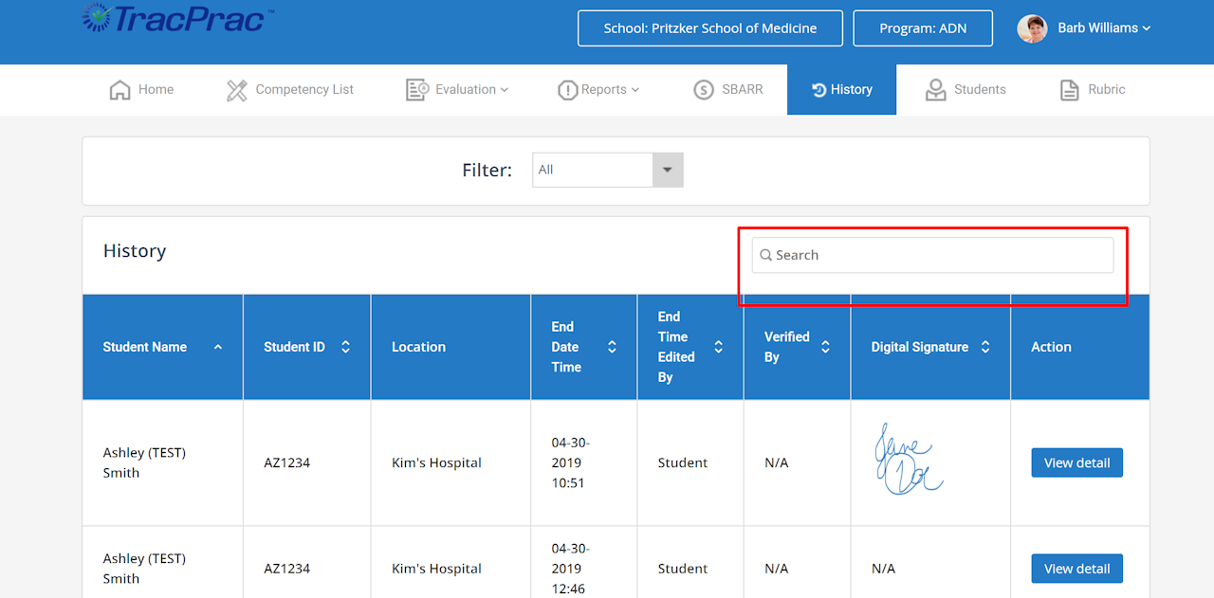Sort by Digital Signature column
The image size is (1214, 598).
(x=985, y=347)
